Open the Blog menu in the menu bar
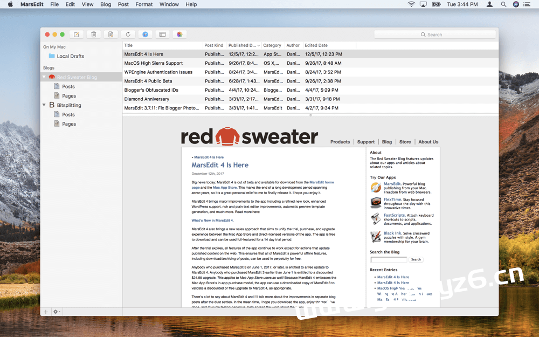The image size is (539, 337). (x=106, y=4)
